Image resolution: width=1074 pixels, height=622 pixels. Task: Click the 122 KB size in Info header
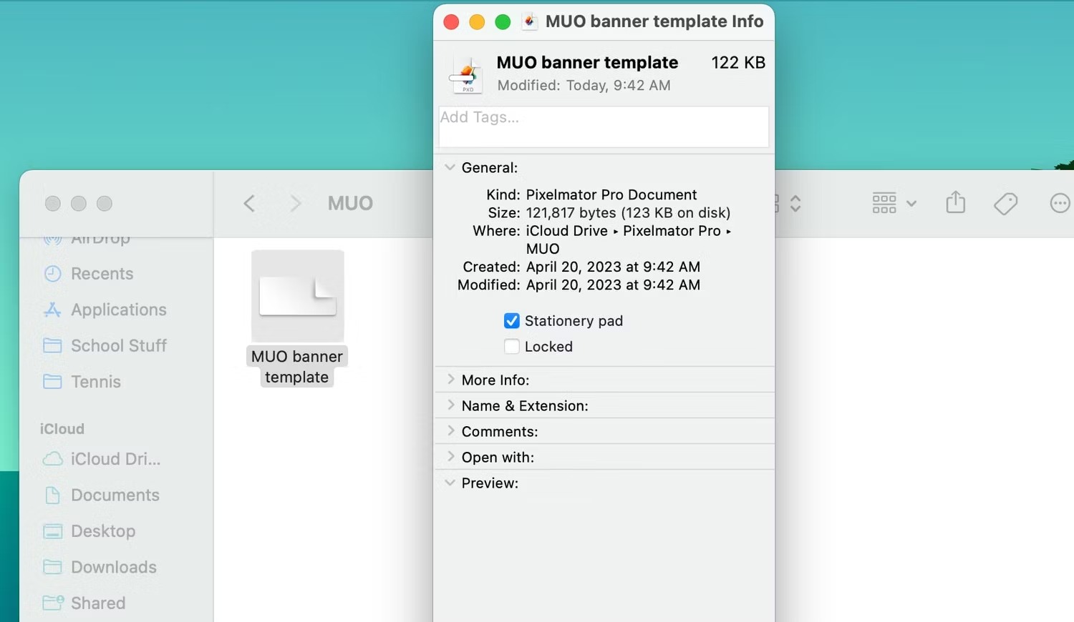[x=738, y=63]
